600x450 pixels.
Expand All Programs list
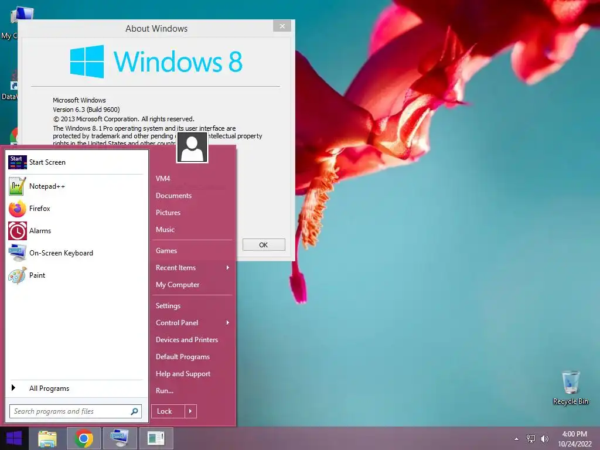[77, 388]
